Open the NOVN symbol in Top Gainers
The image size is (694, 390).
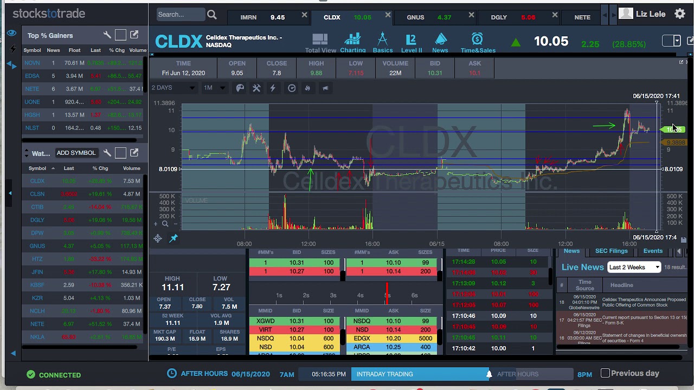pyautogui.click(x=32, y=63)
